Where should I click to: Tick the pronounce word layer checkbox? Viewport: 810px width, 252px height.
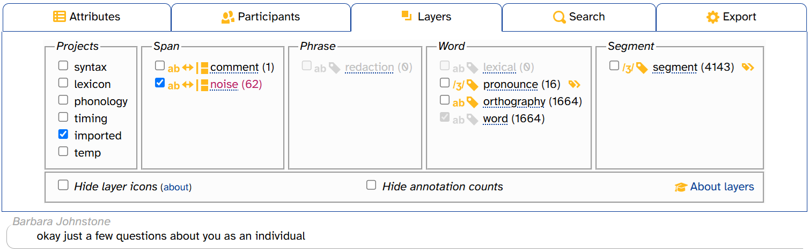tap(445, 83)
